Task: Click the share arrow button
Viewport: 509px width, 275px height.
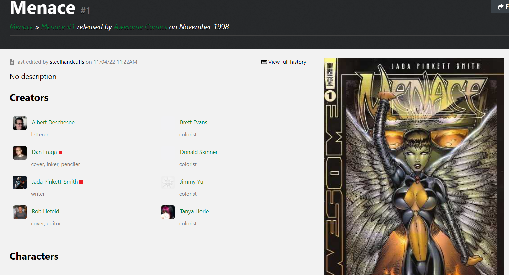Action: coord(501,7)
